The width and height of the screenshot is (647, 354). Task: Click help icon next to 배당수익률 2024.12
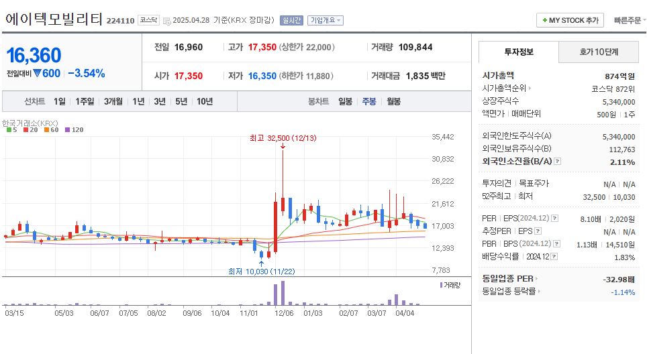(554, 257)
